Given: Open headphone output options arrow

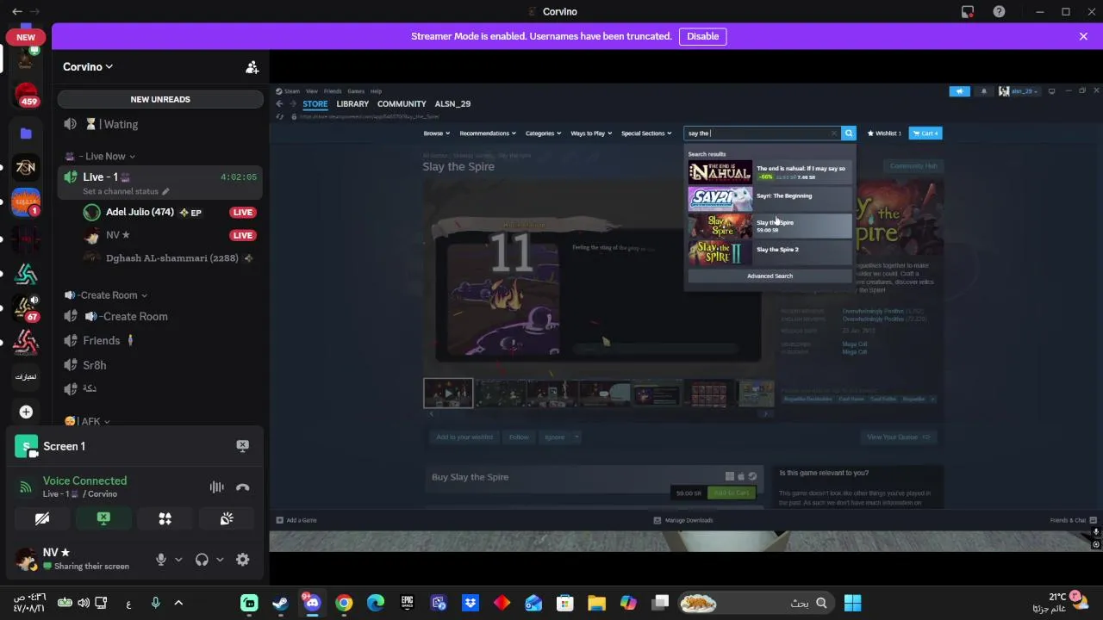Looking at the screenshot, I should pyautogui.click(x=220, y=560).
